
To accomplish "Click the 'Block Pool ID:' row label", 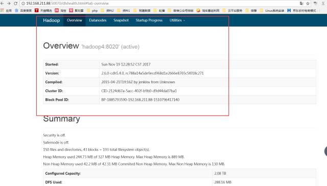I will (x=57, y=100).
